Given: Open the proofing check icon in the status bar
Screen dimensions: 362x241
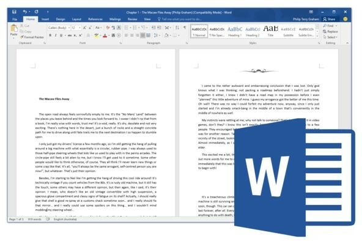Looking at the screenshot, I should (48, 219).
